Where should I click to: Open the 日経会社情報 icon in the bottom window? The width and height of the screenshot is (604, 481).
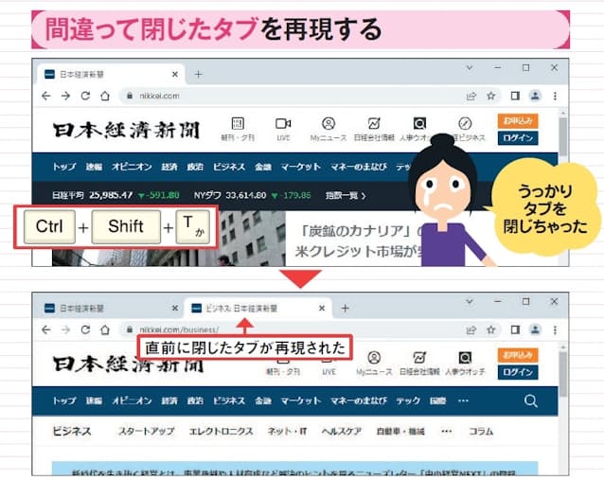point(419,364)
